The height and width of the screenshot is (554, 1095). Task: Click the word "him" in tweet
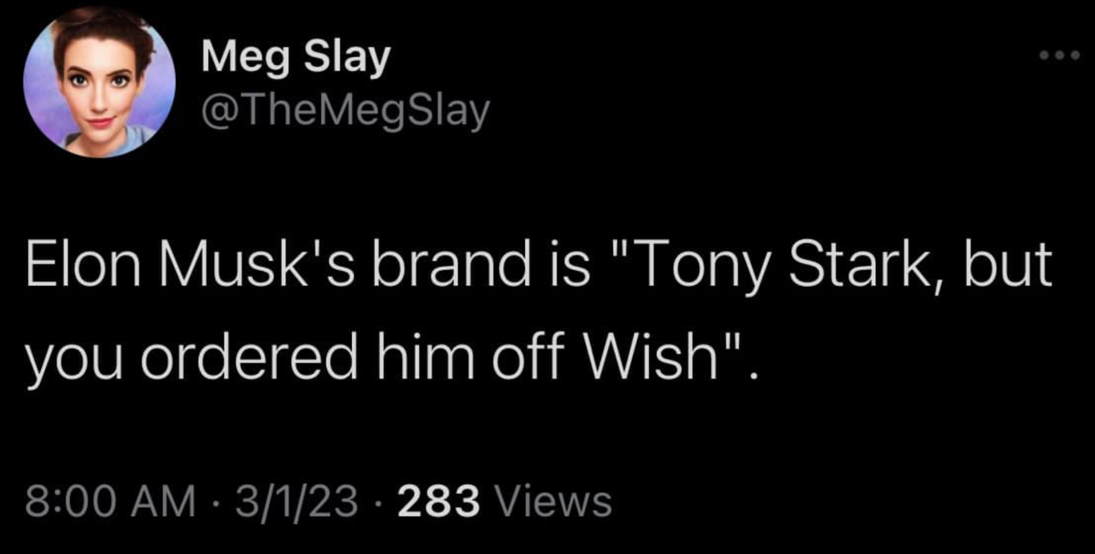point(425,359)
